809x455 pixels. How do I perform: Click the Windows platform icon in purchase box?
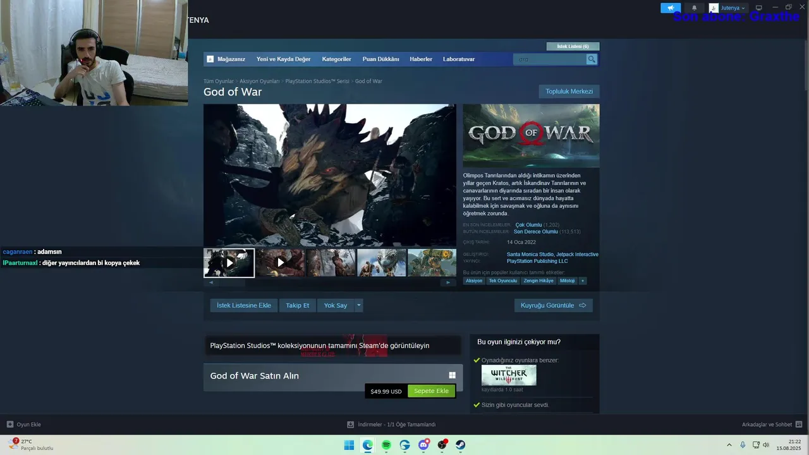[x=452, y=375]
